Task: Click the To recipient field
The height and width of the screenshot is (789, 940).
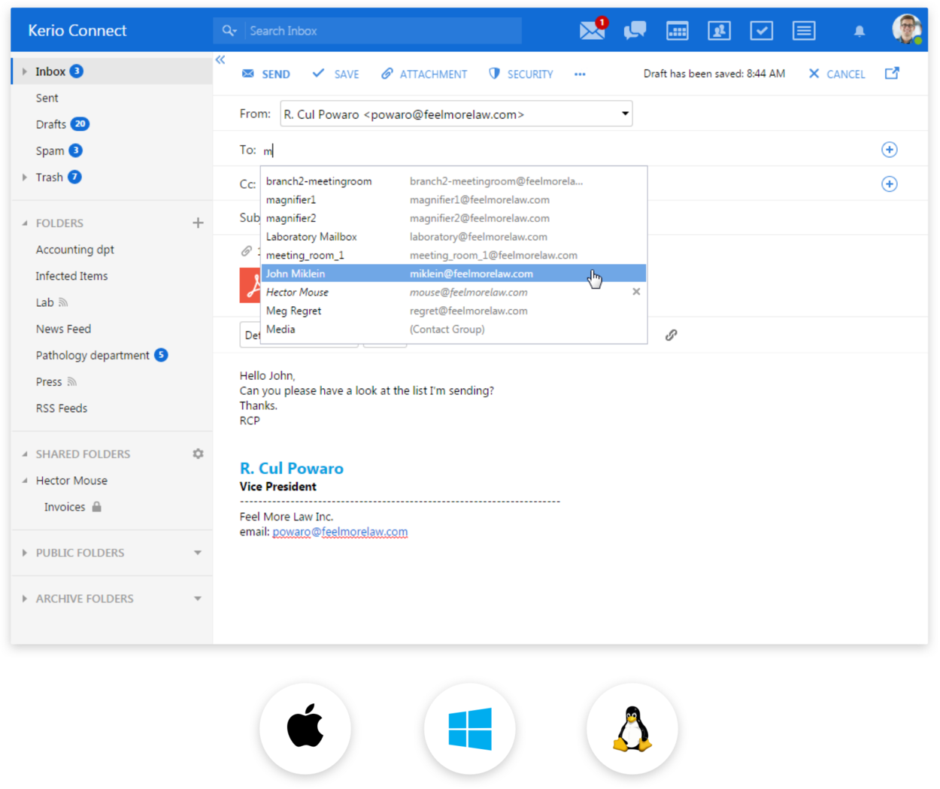Action: pos(568,150)
